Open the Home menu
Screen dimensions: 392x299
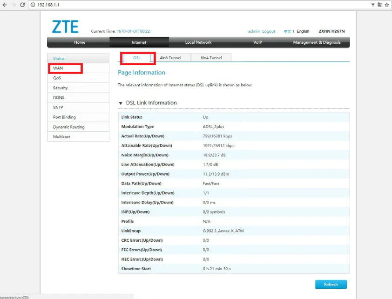tap(80, 42)
